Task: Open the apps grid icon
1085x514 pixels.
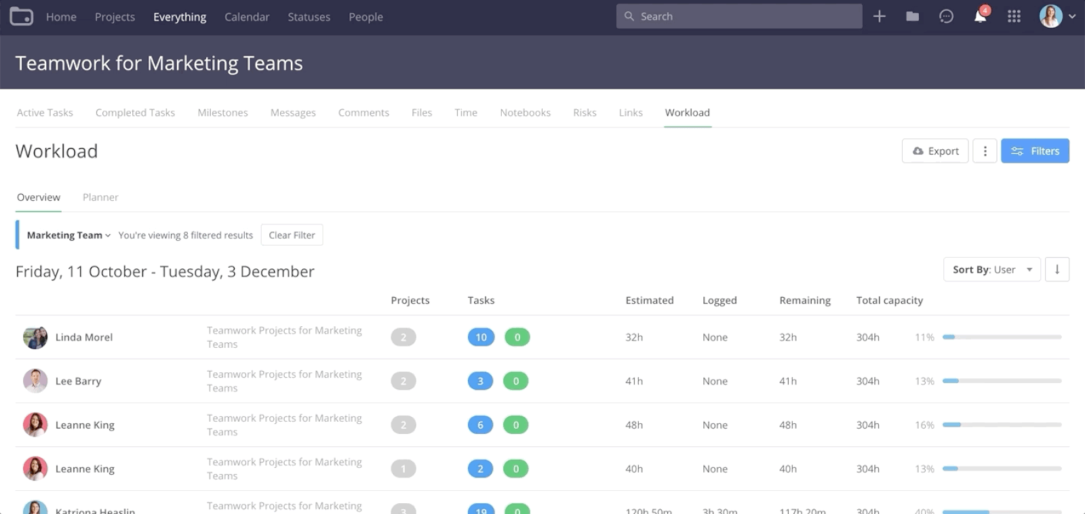Action: [x=1014, y=16]
